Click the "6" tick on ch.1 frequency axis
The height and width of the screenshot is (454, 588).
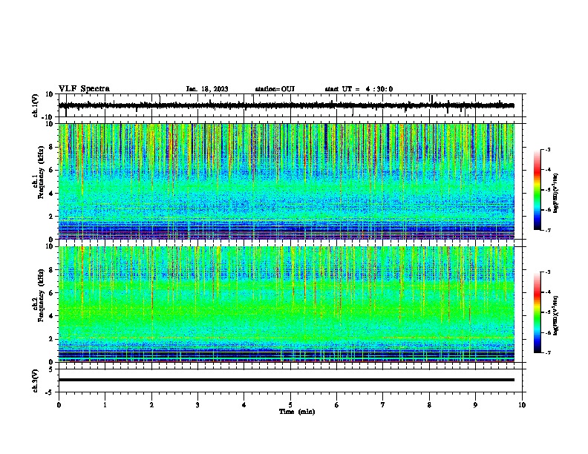[x=52, y=170]
